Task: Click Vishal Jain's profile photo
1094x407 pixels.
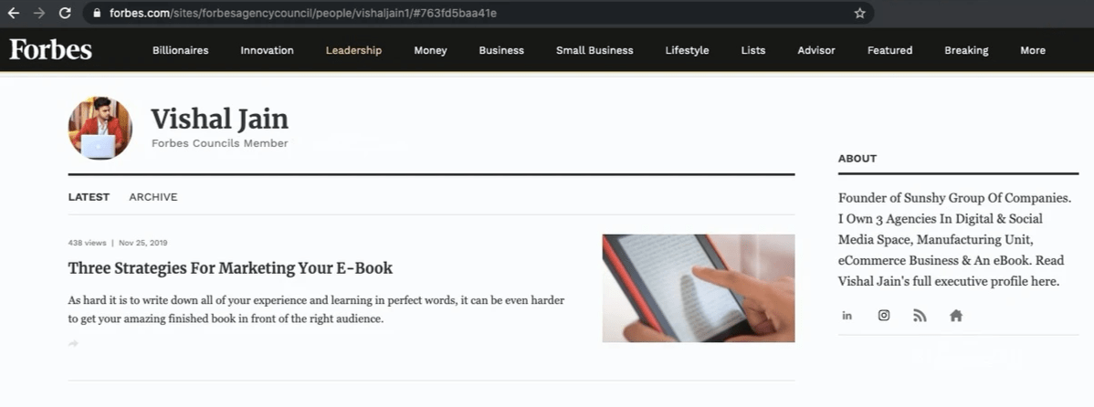Action: [x=100, y=129]
